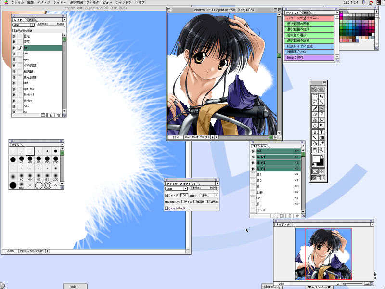
Task: Run the 透明部分を白 action button
Action: point(309,52)
